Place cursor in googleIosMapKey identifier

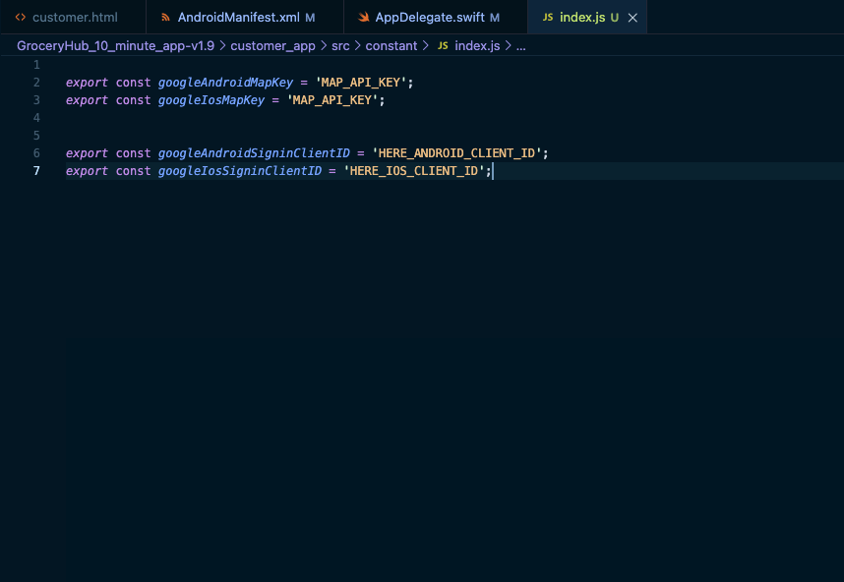pos(211,100)
